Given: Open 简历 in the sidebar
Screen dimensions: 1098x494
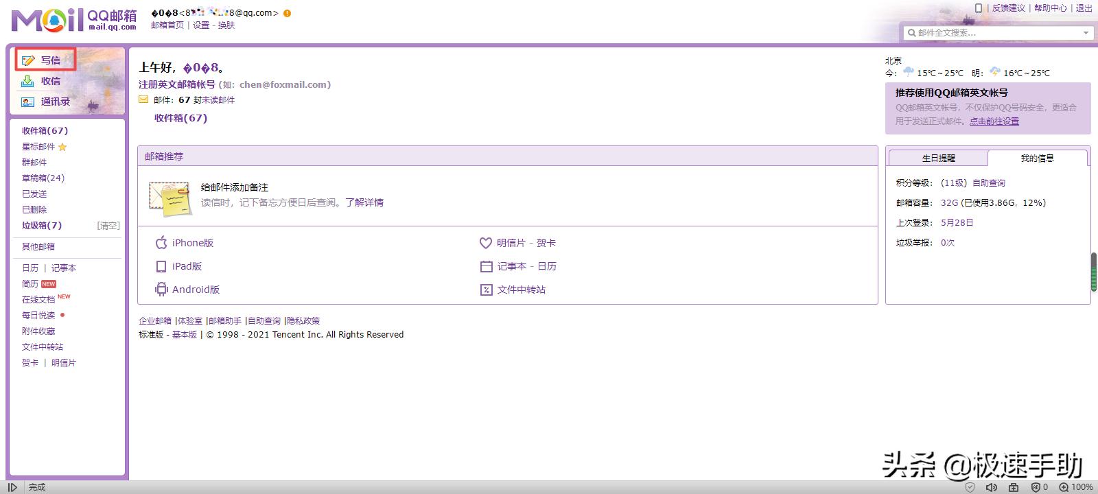Looking at the screenshot, I should (30, 284).
